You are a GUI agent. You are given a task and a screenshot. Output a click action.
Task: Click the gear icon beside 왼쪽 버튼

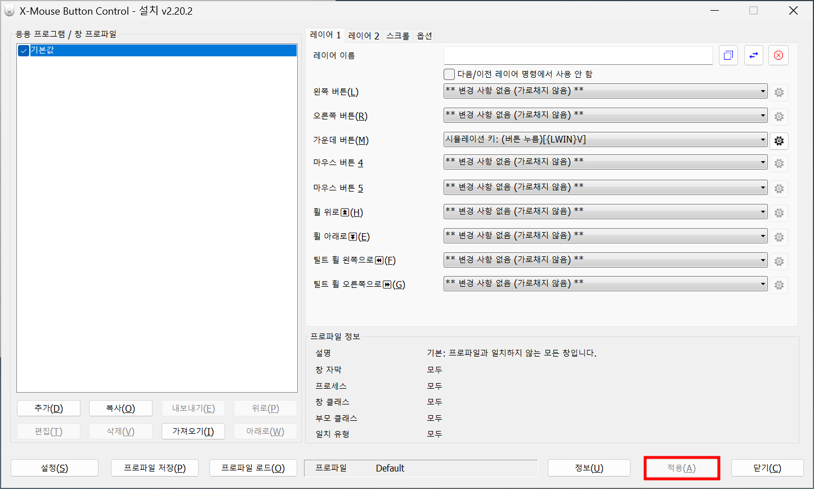coord(779,92)
